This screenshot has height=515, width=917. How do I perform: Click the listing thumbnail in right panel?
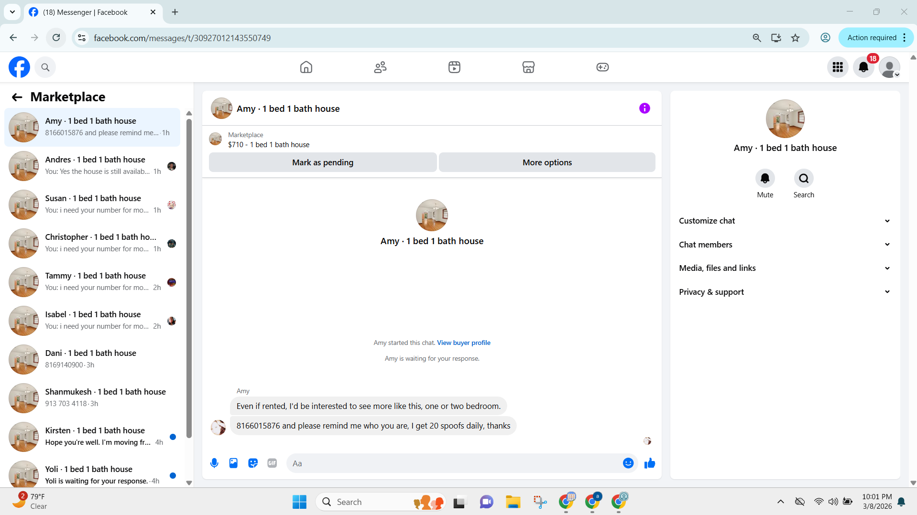coord(785,118)
